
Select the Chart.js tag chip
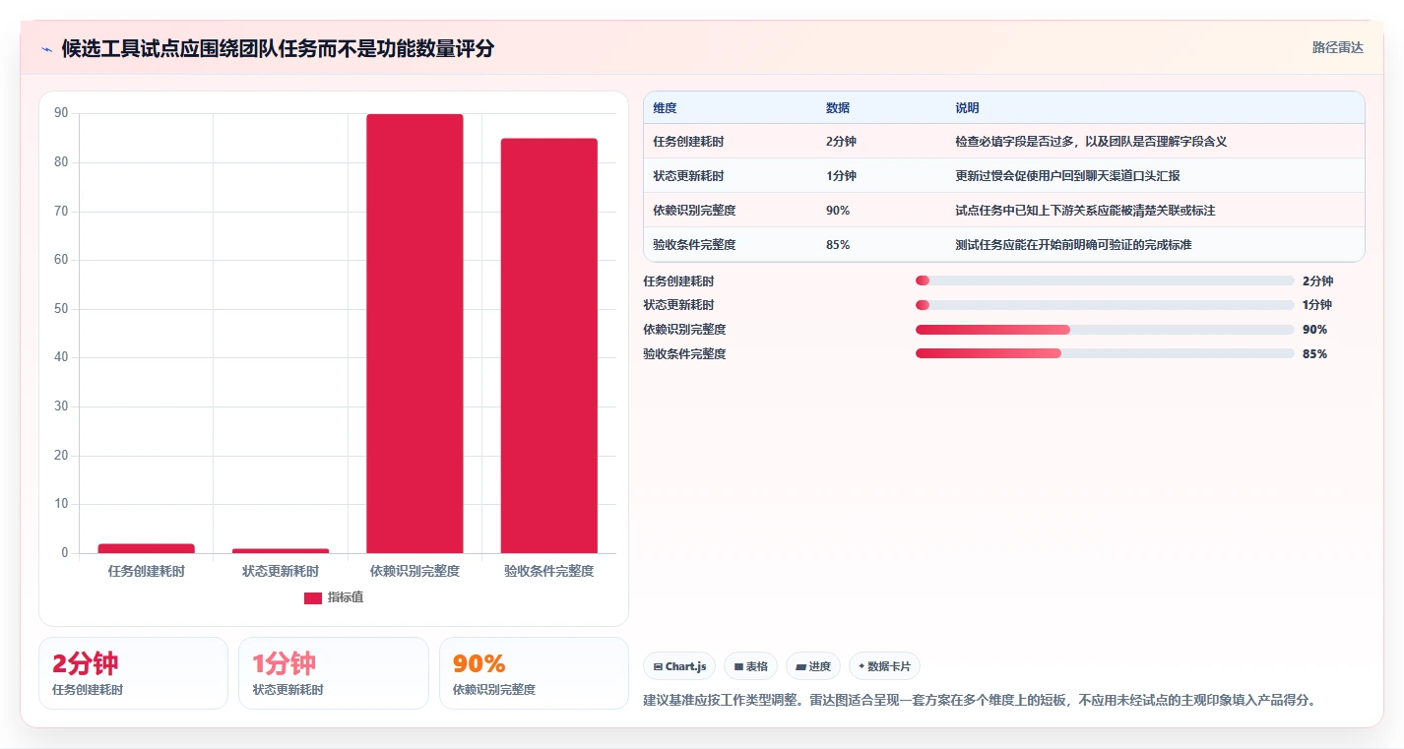[x=679, y=666]
